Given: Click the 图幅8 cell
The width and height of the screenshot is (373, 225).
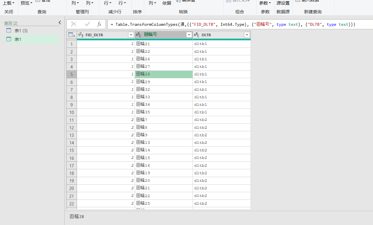Looking at the screenshot, I should click(x=164, y=128).
